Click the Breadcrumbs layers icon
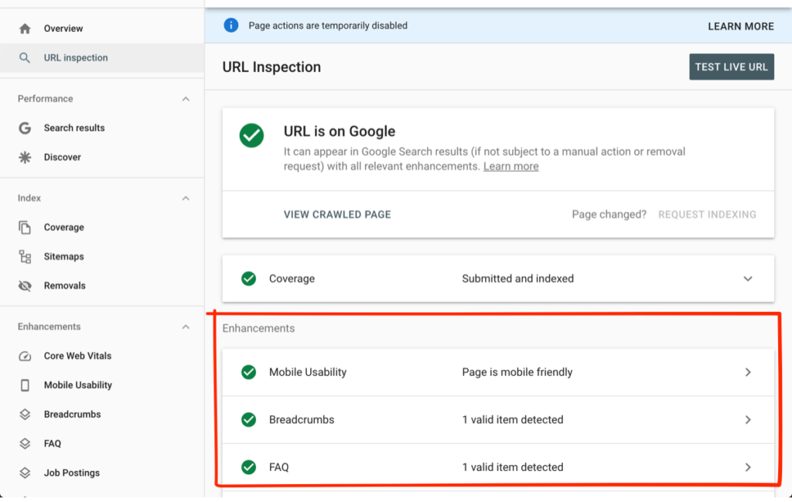The height and width of the screenshot is (502, 792). click(x=25, y=415)
